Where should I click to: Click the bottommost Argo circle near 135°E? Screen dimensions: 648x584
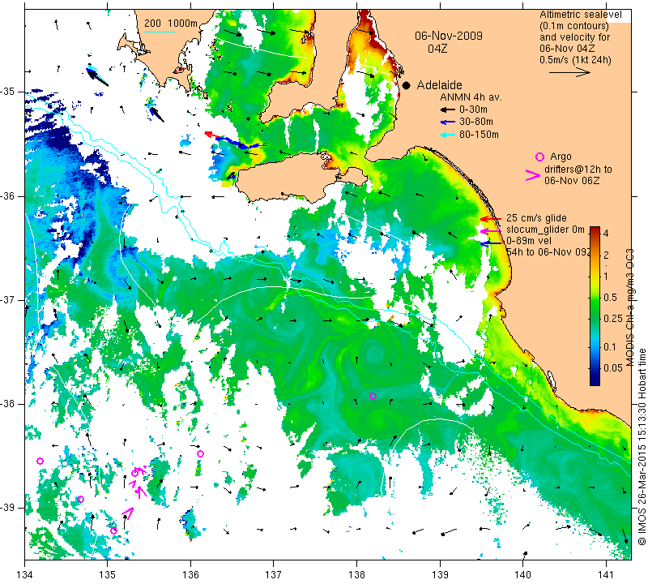(113, 531)
